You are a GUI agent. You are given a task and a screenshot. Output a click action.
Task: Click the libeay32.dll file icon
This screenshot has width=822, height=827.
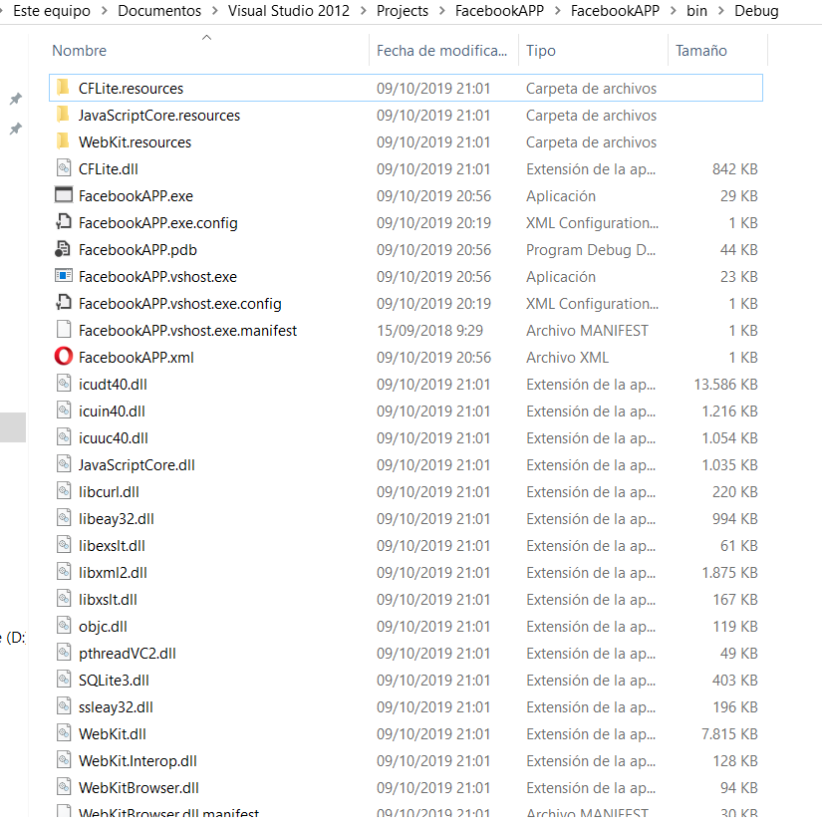point(64,518)
